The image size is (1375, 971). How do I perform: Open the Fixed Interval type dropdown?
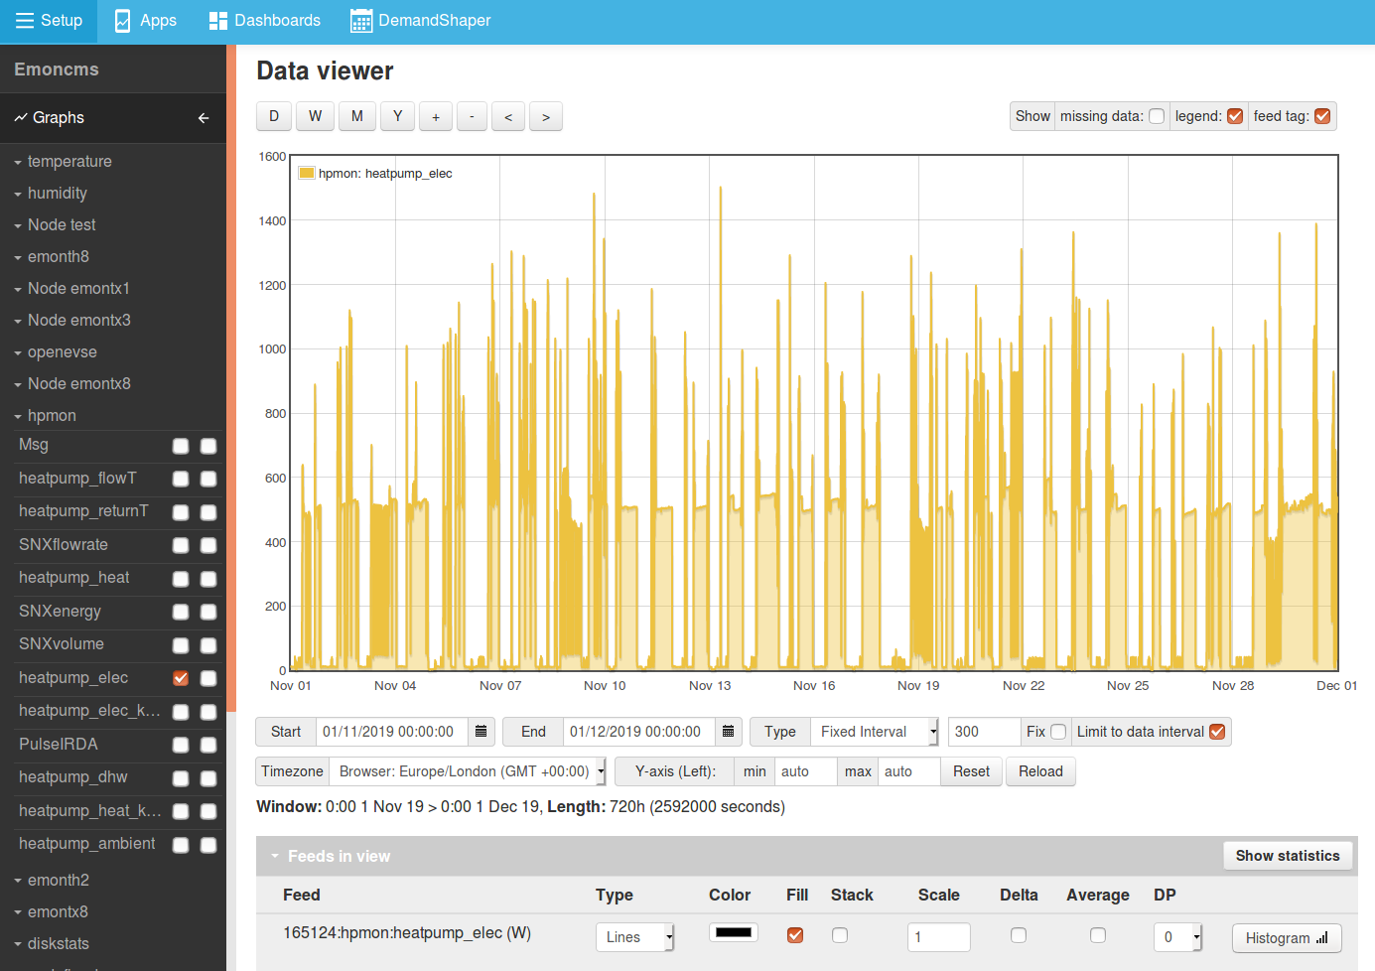(875, 732)
